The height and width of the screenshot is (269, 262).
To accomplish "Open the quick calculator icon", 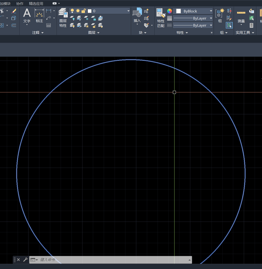I will coord(252,25).
